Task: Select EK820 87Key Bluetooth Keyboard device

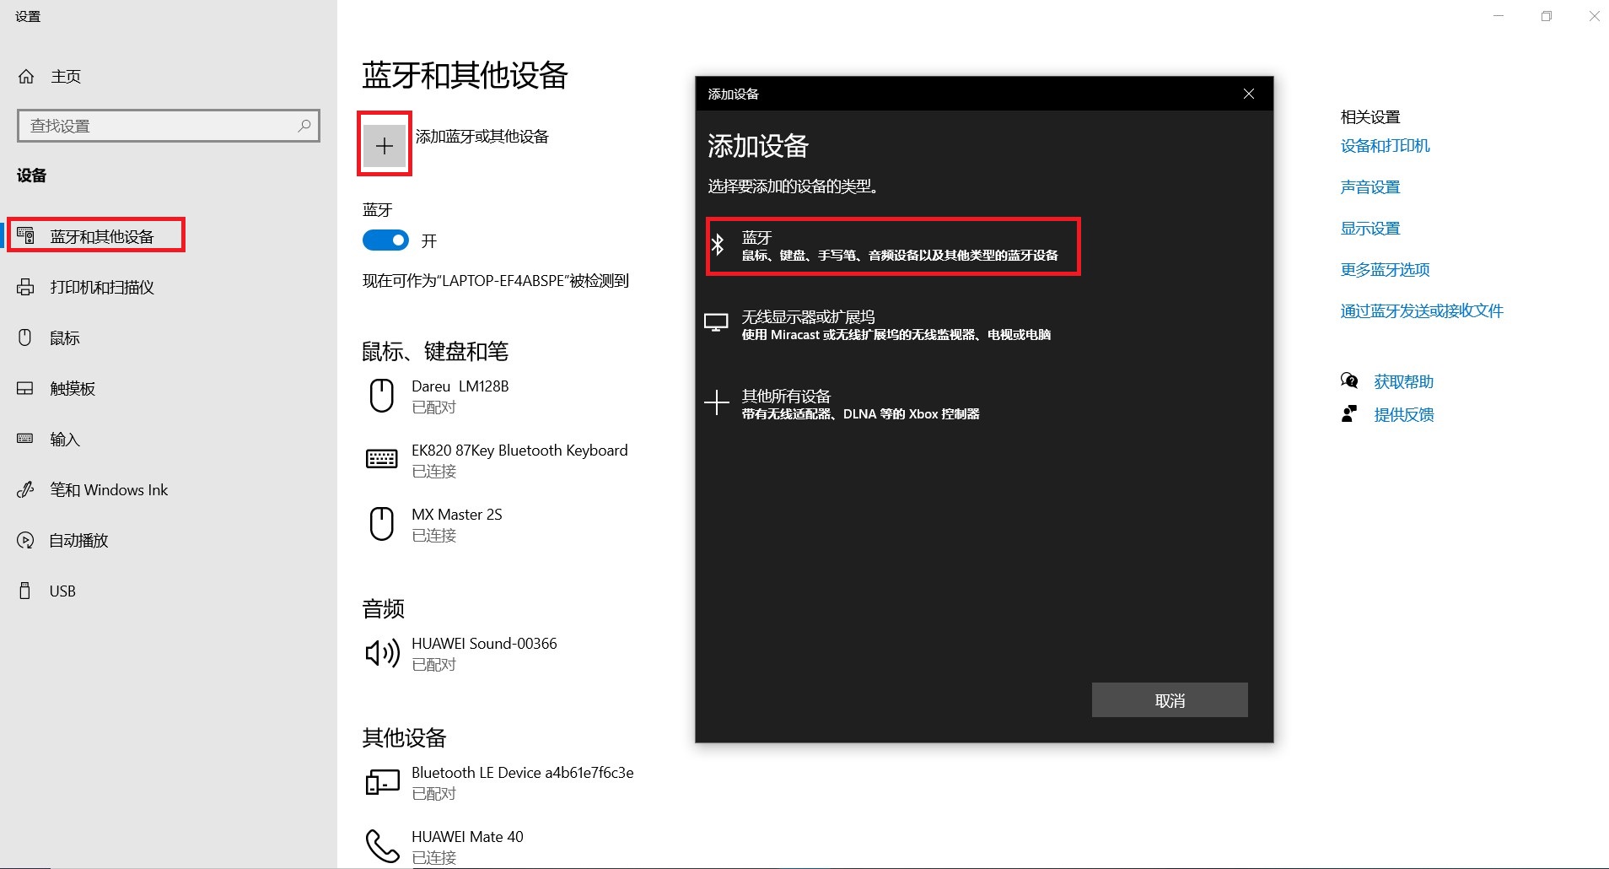Action: (x=518, y=460)
